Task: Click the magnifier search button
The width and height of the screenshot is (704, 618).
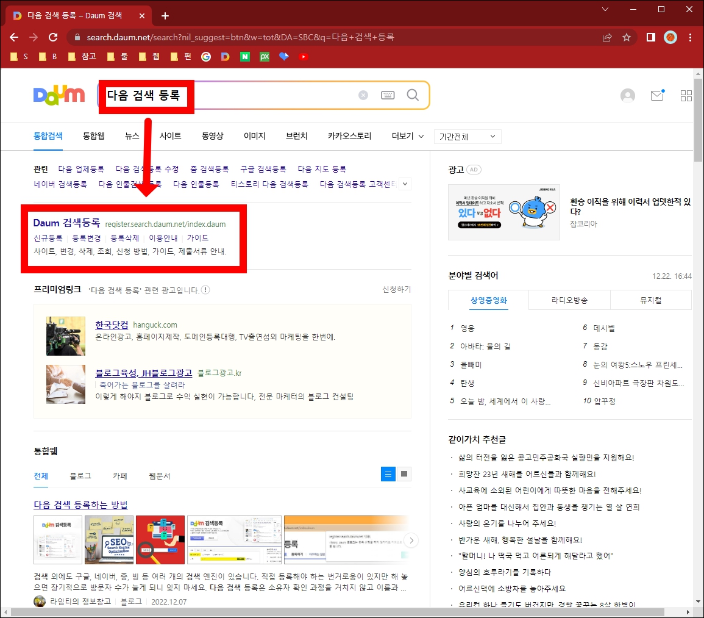Action: pyautogui.click(x=413, y=95)
